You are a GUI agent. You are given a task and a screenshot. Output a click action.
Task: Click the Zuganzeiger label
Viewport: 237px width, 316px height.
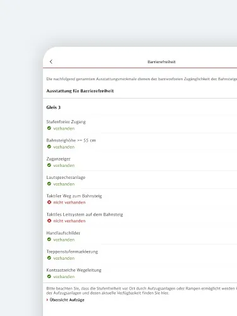[58, 159]
